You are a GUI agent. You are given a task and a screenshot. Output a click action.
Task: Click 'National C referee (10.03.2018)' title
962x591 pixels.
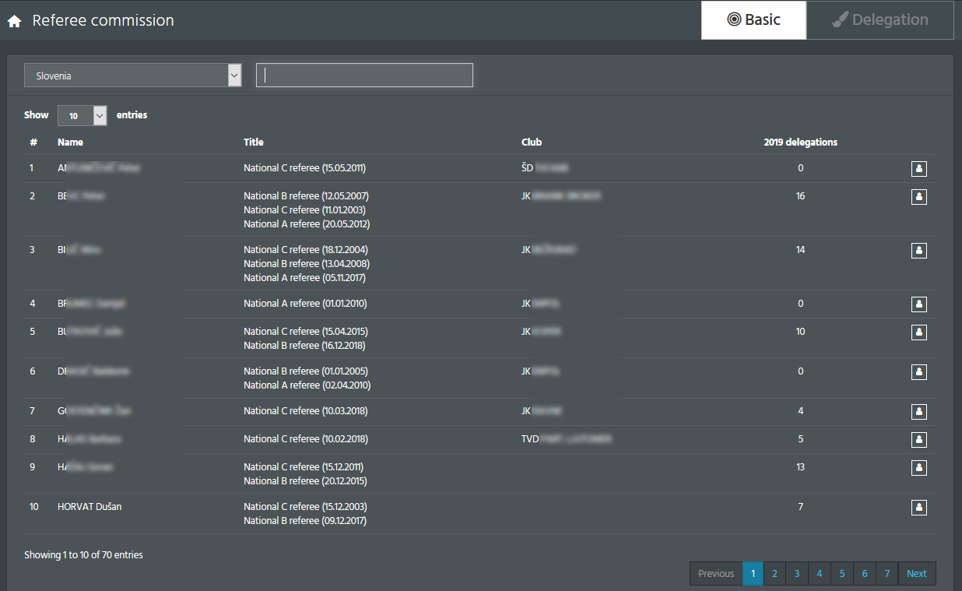click(306, 411)
